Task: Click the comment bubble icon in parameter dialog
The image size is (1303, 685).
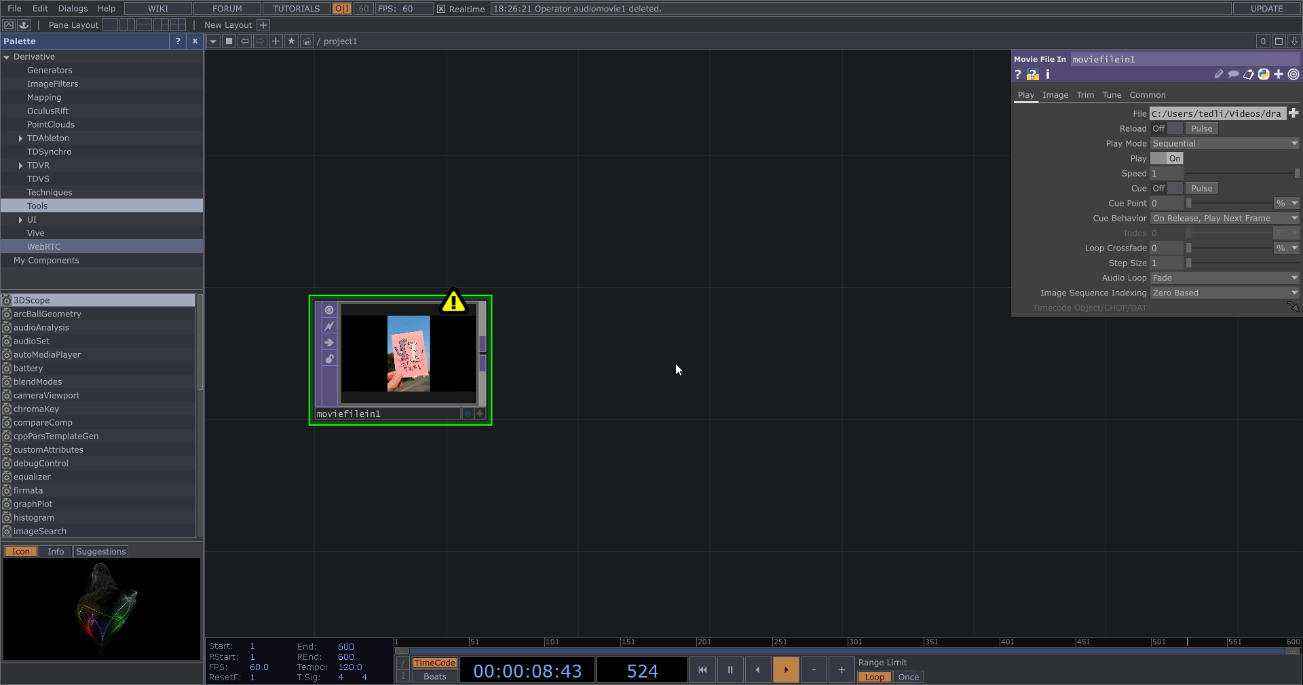Action: coord(1234,75)
